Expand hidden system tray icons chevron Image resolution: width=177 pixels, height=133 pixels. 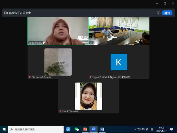[x=135, y=129]
